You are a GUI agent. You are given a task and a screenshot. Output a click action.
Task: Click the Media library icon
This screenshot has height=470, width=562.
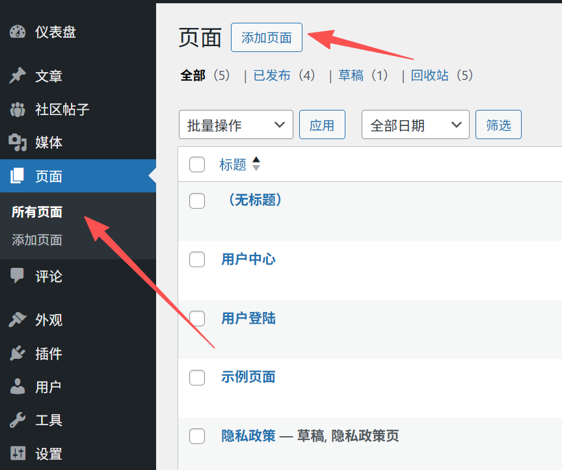coord(17,143)
